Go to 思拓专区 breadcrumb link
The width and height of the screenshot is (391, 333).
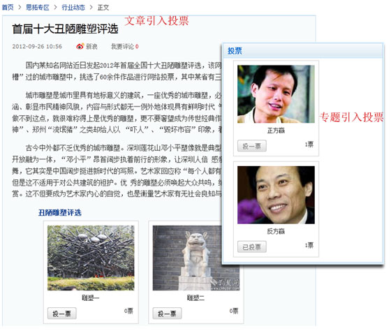pos(38,8)
